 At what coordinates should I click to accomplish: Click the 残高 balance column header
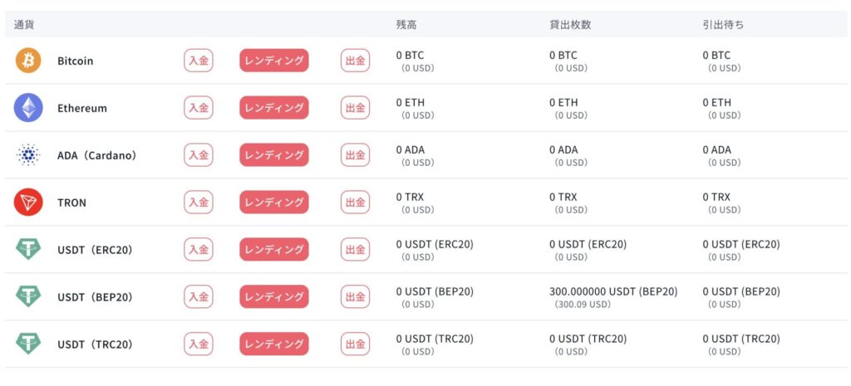point(406,25)
